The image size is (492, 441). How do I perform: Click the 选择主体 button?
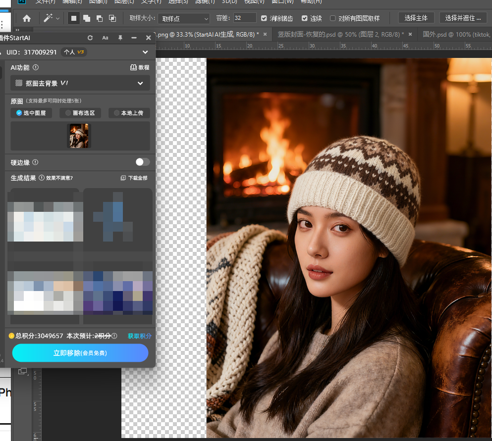coord(416,18)
